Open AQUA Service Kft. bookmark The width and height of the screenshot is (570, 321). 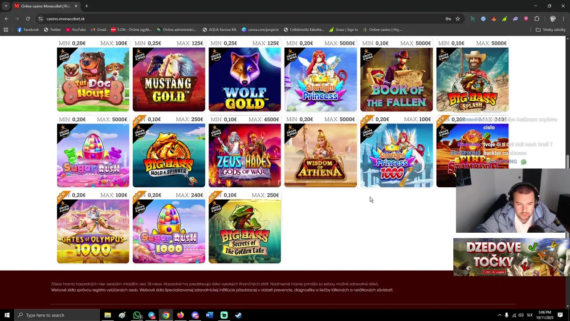point(220,30)
